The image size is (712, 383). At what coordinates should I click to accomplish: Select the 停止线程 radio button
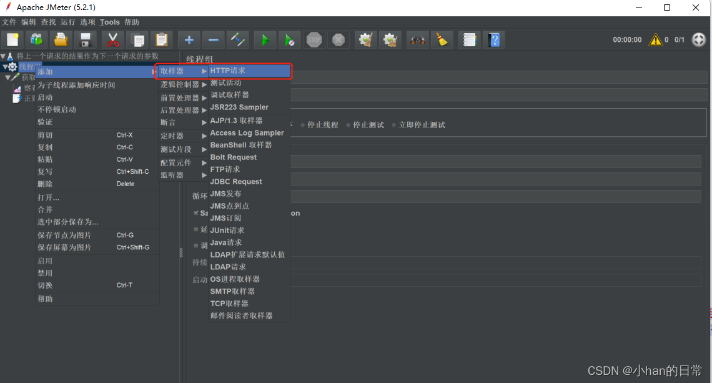[302, 125]
